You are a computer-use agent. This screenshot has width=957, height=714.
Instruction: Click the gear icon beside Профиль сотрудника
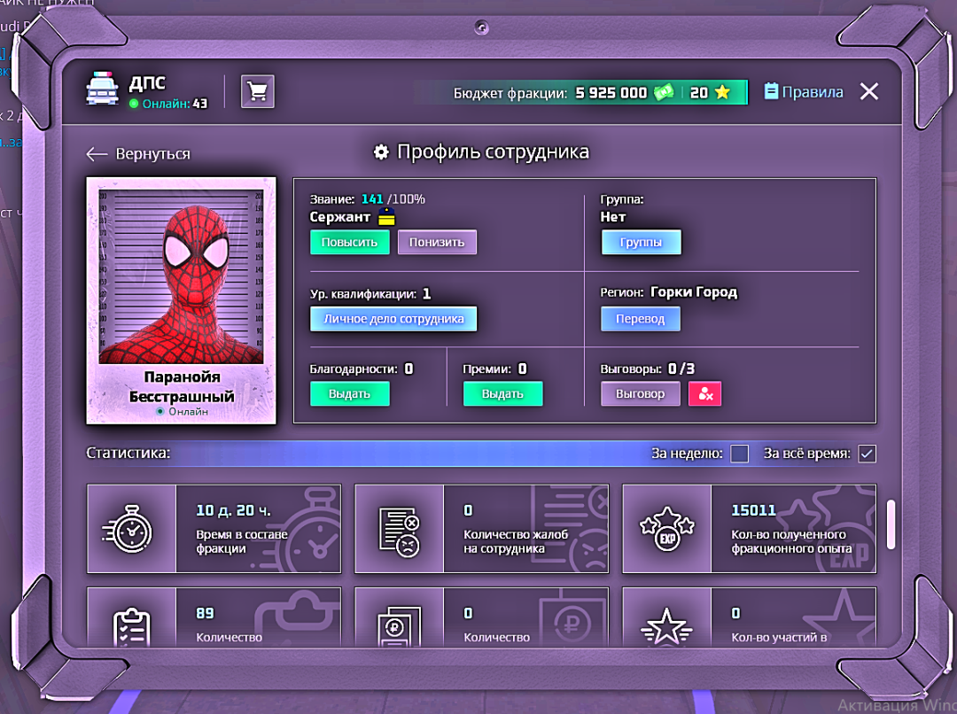381,152
